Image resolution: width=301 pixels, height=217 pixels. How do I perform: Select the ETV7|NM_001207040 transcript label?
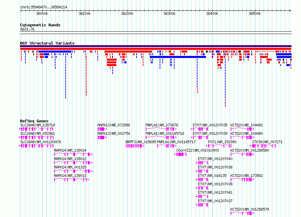(x=215, y=159)
